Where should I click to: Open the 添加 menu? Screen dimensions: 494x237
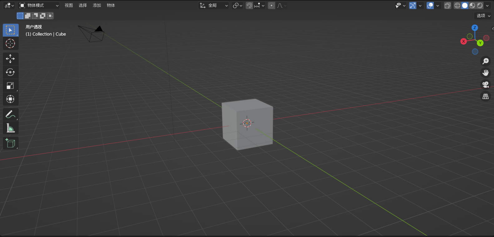(97, 5)
